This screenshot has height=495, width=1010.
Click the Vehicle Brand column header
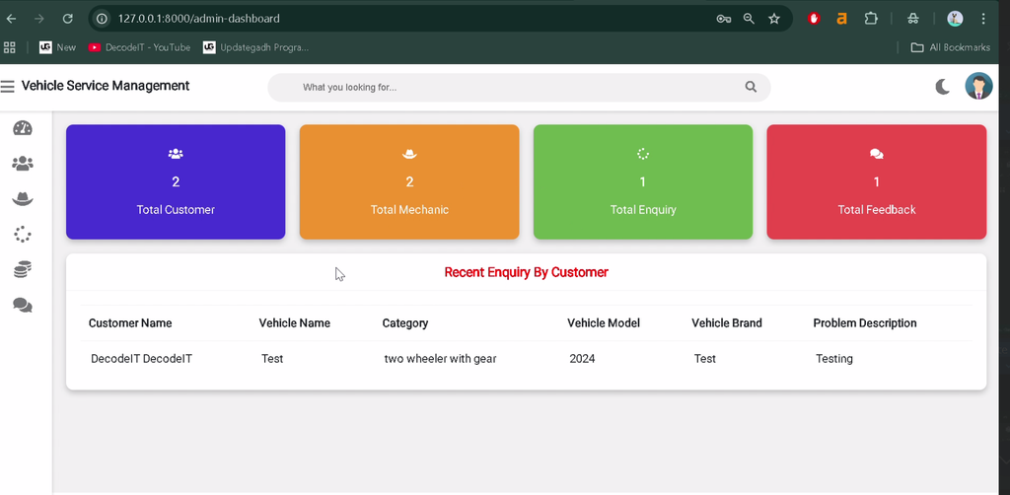pos(727,323)
